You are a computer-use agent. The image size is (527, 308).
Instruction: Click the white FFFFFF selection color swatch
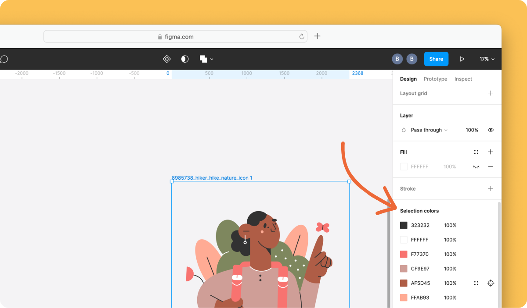404,240
